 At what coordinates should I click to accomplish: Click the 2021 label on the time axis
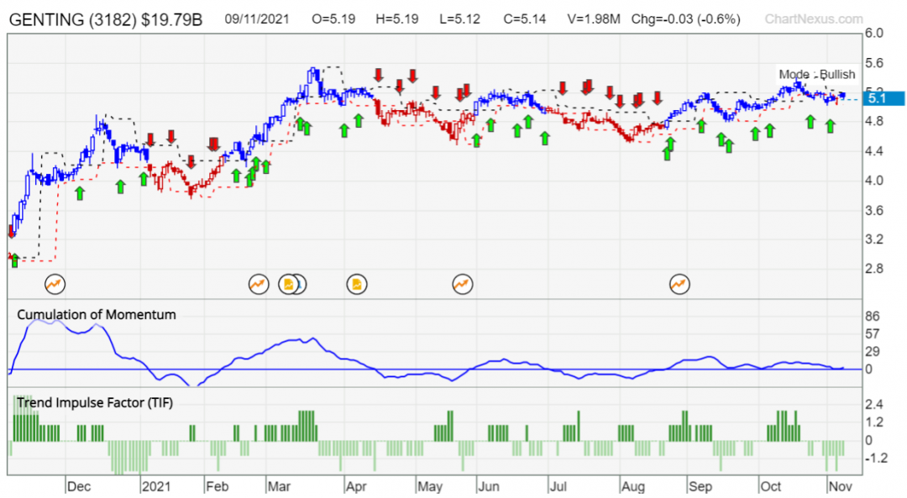pos(156,485)
